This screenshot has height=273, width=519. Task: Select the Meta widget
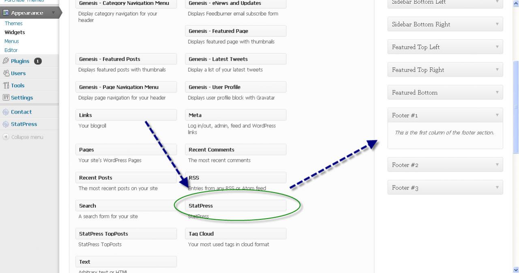[x=236, y=115]
